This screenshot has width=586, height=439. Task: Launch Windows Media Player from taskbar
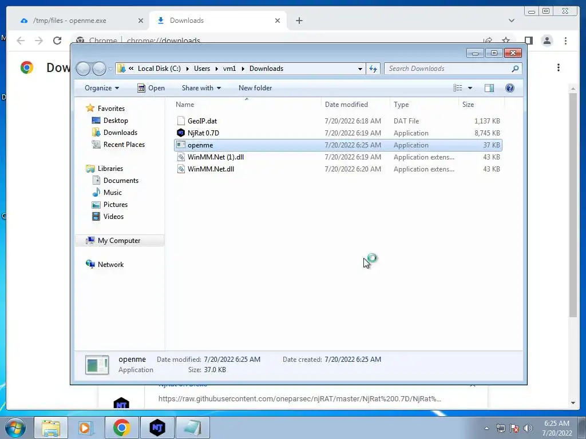(86, 428)
